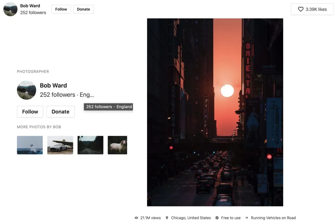Open the ocean wave surfer thumbnail

[x=30, y=145]
